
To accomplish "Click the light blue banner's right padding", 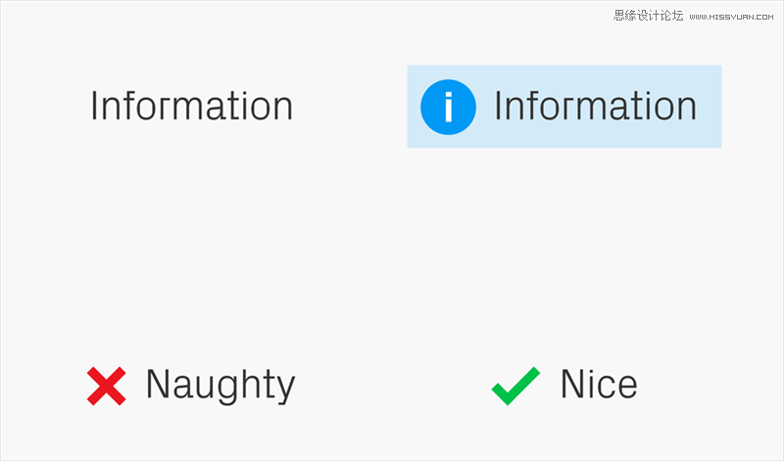I will (709, 107).
